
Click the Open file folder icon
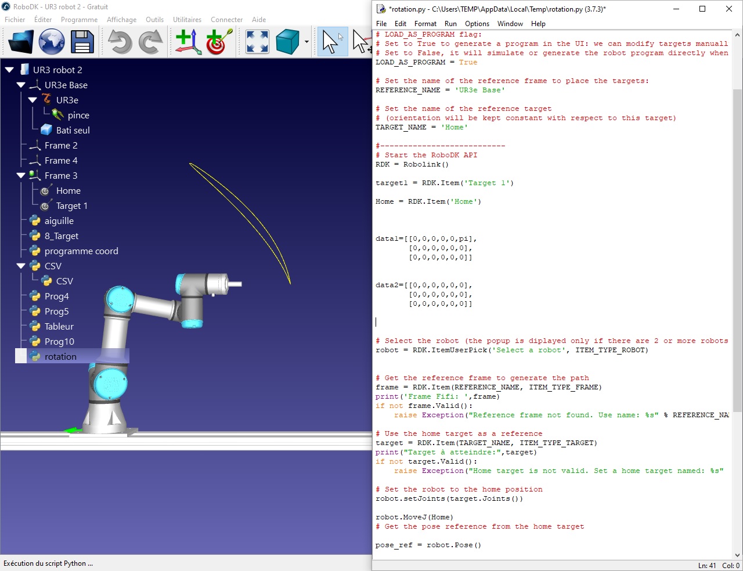(x=21, y=42)
